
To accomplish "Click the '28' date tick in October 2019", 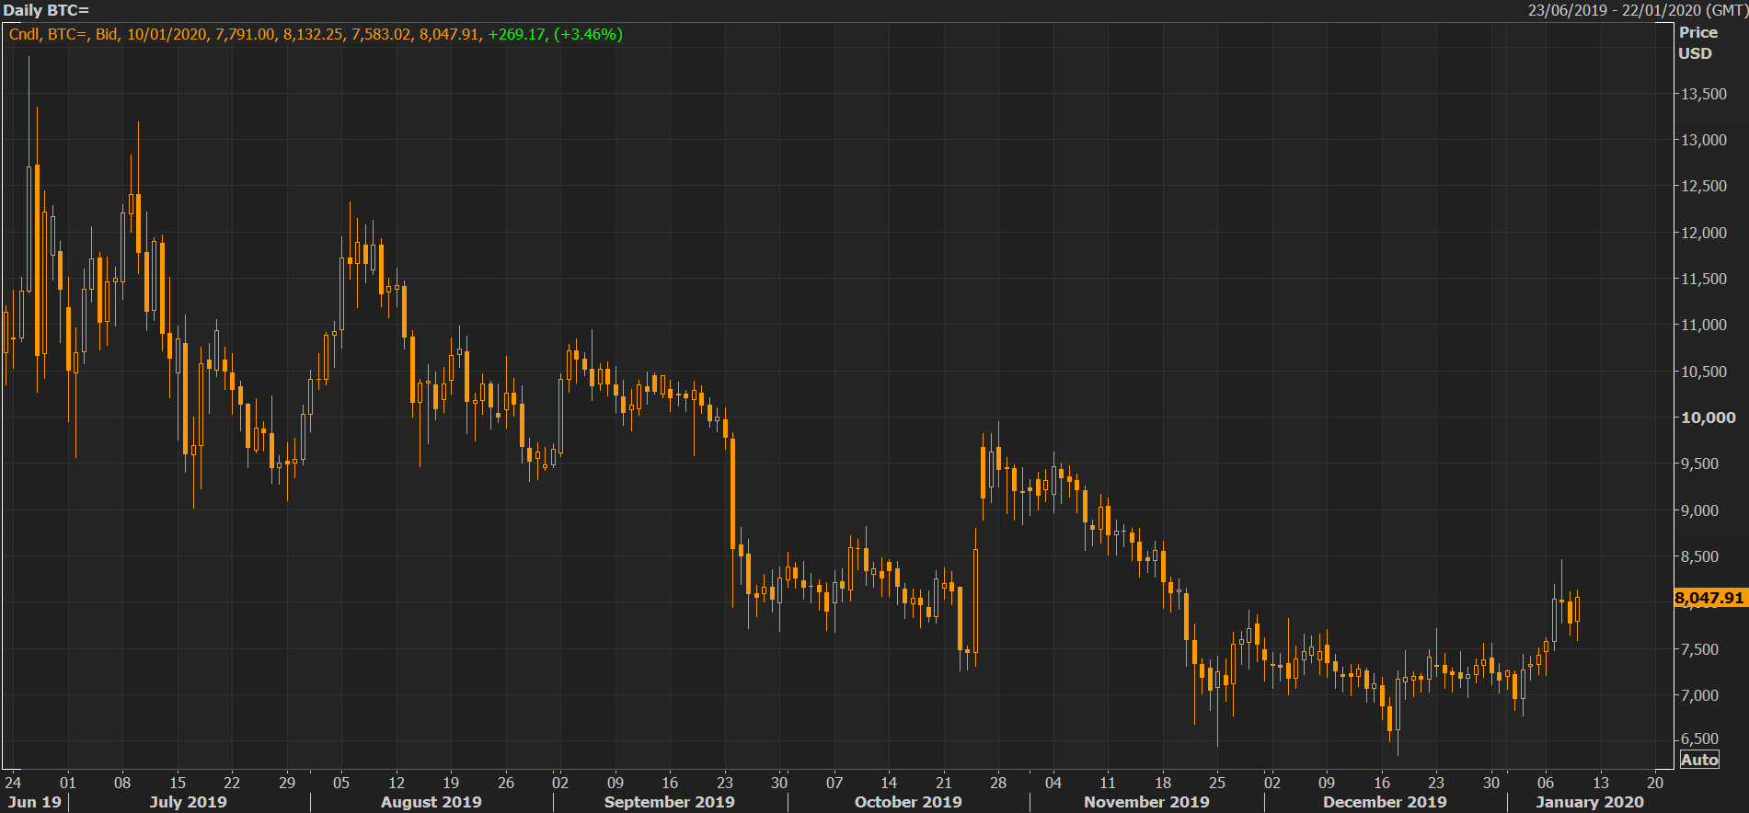I will coord(998,783).
